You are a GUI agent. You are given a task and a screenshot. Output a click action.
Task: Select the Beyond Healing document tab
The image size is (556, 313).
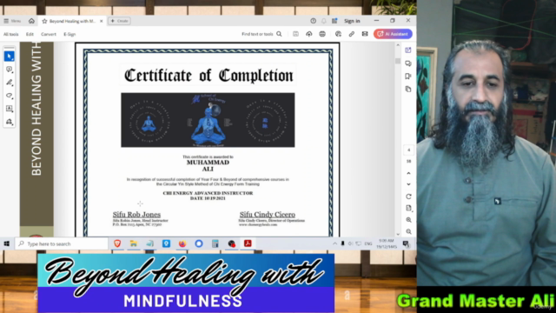(72, 21)
